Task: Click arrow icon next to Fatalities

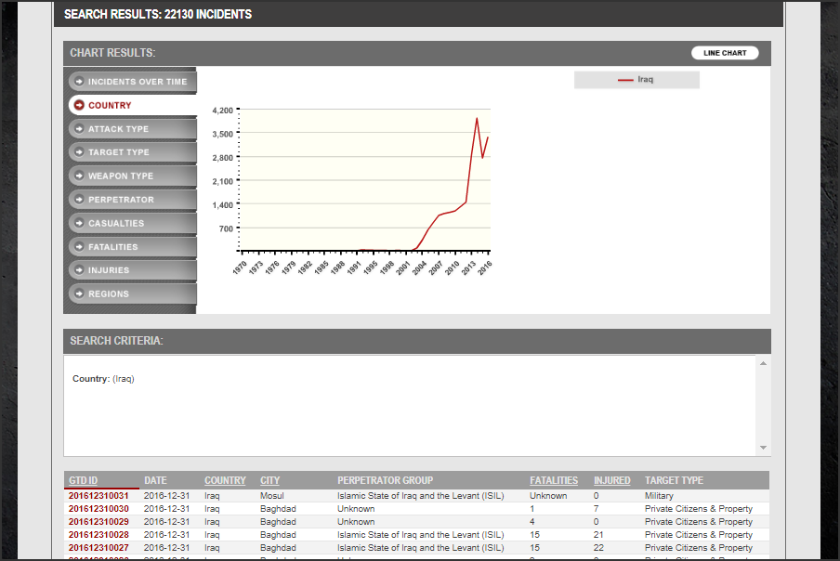Action: click(78, 247)
